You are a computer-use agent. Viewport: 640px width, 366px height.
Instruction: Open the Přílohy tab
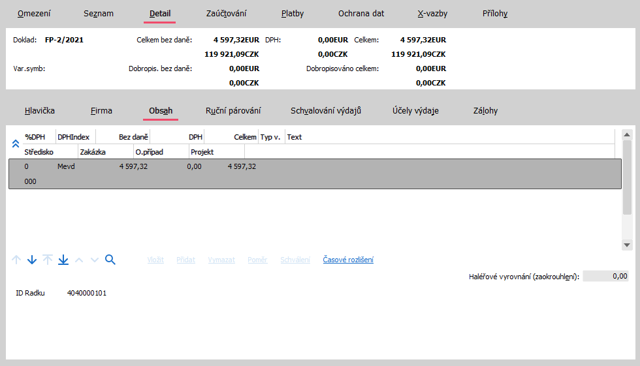pos(495,14)
